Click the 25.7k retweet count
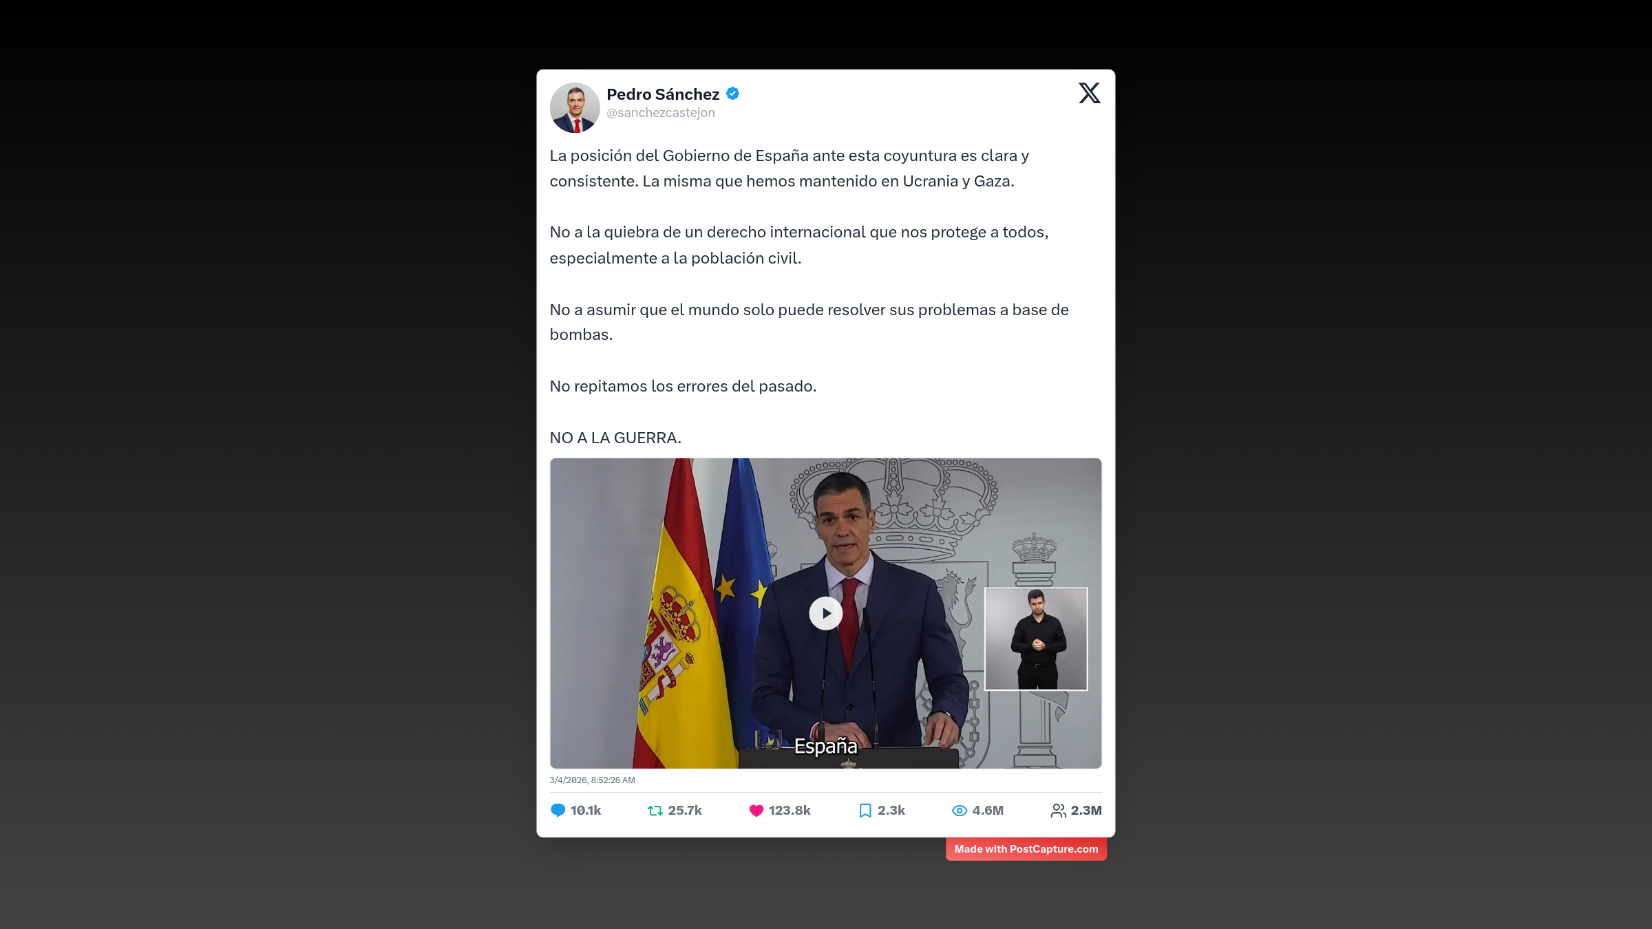This screenshot has width=1652, height=929. pos(685,811)
